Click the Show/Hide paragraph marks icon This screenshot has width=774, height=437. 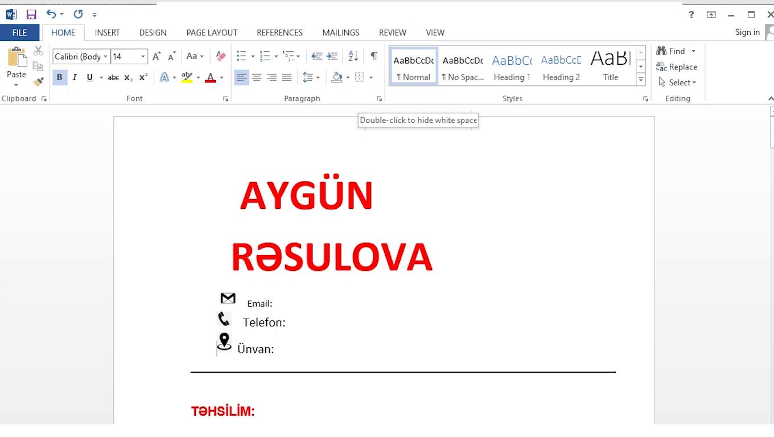coord(374,56)
